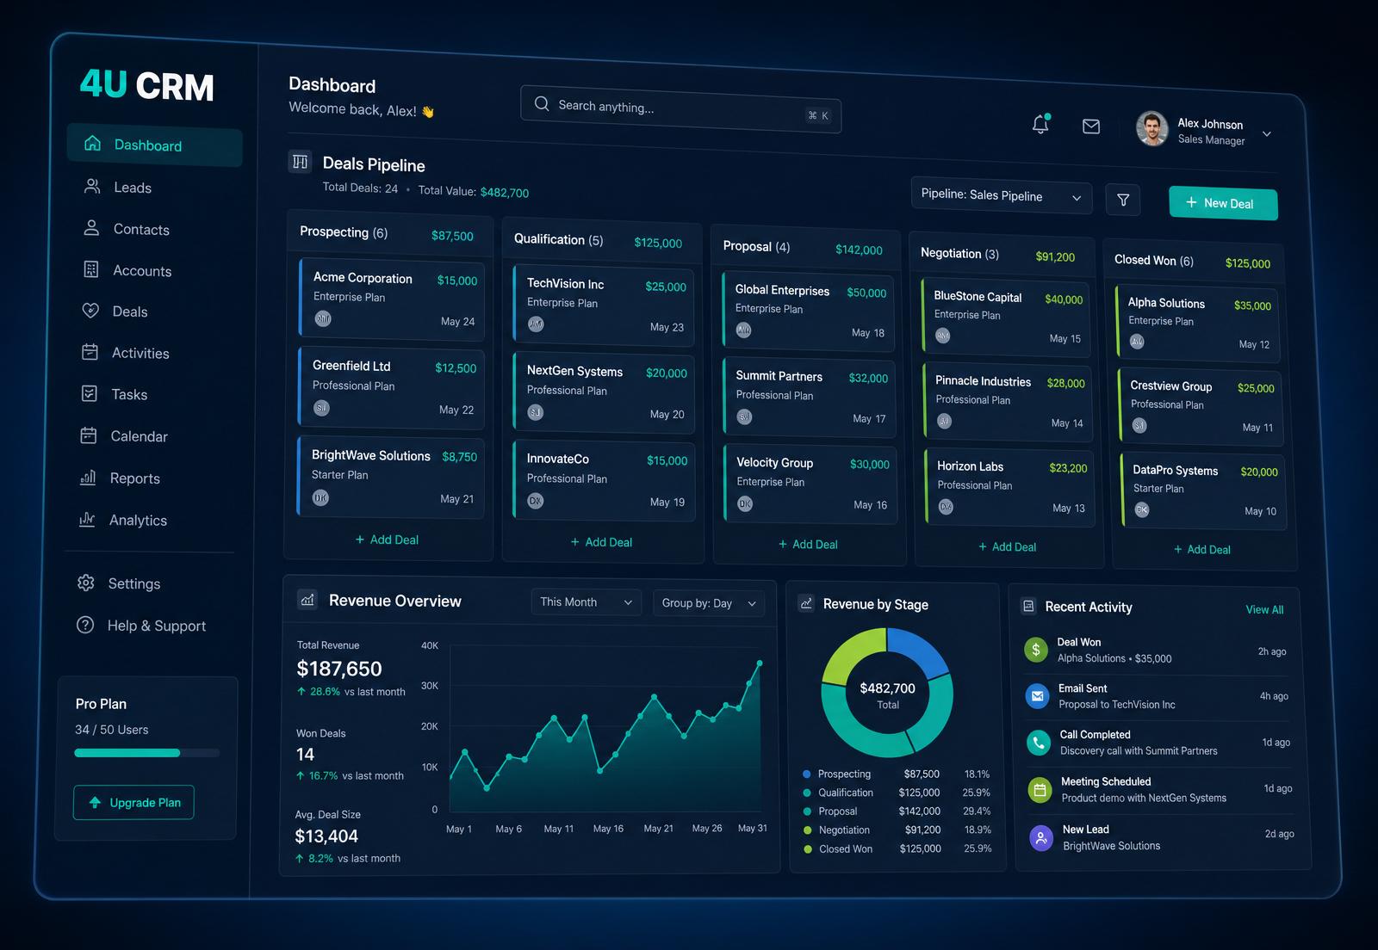Click Alex Johnson's profile avatar
This screenshot has width=1378, height=950.
click(x=1151, y=129)
